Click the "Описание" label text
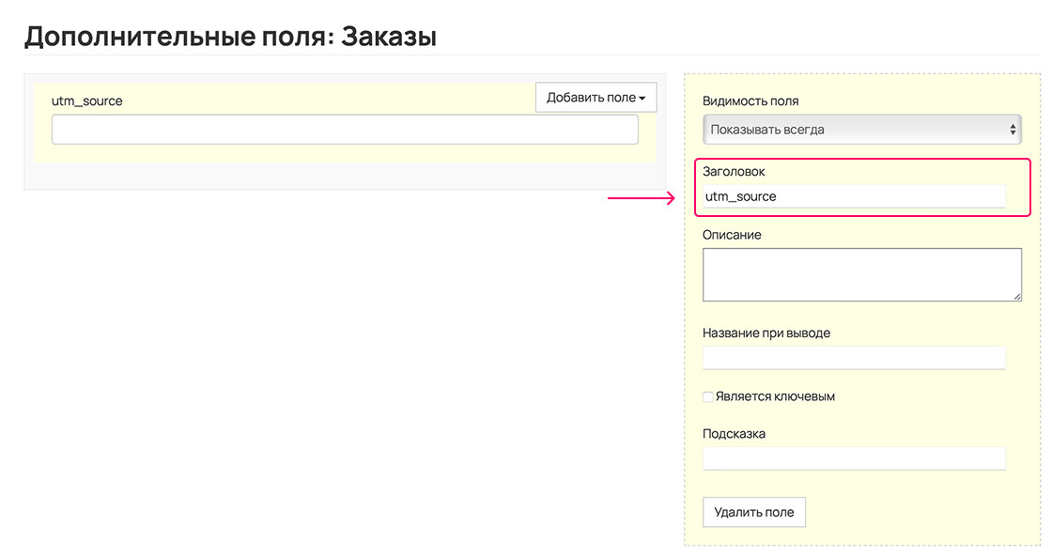Image resolution: width=1052 pixels, height=558 pixels. pos(732,235)
